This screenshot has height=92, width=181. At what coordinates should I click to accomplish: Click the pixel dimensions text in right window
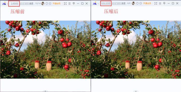click(118, 4)
